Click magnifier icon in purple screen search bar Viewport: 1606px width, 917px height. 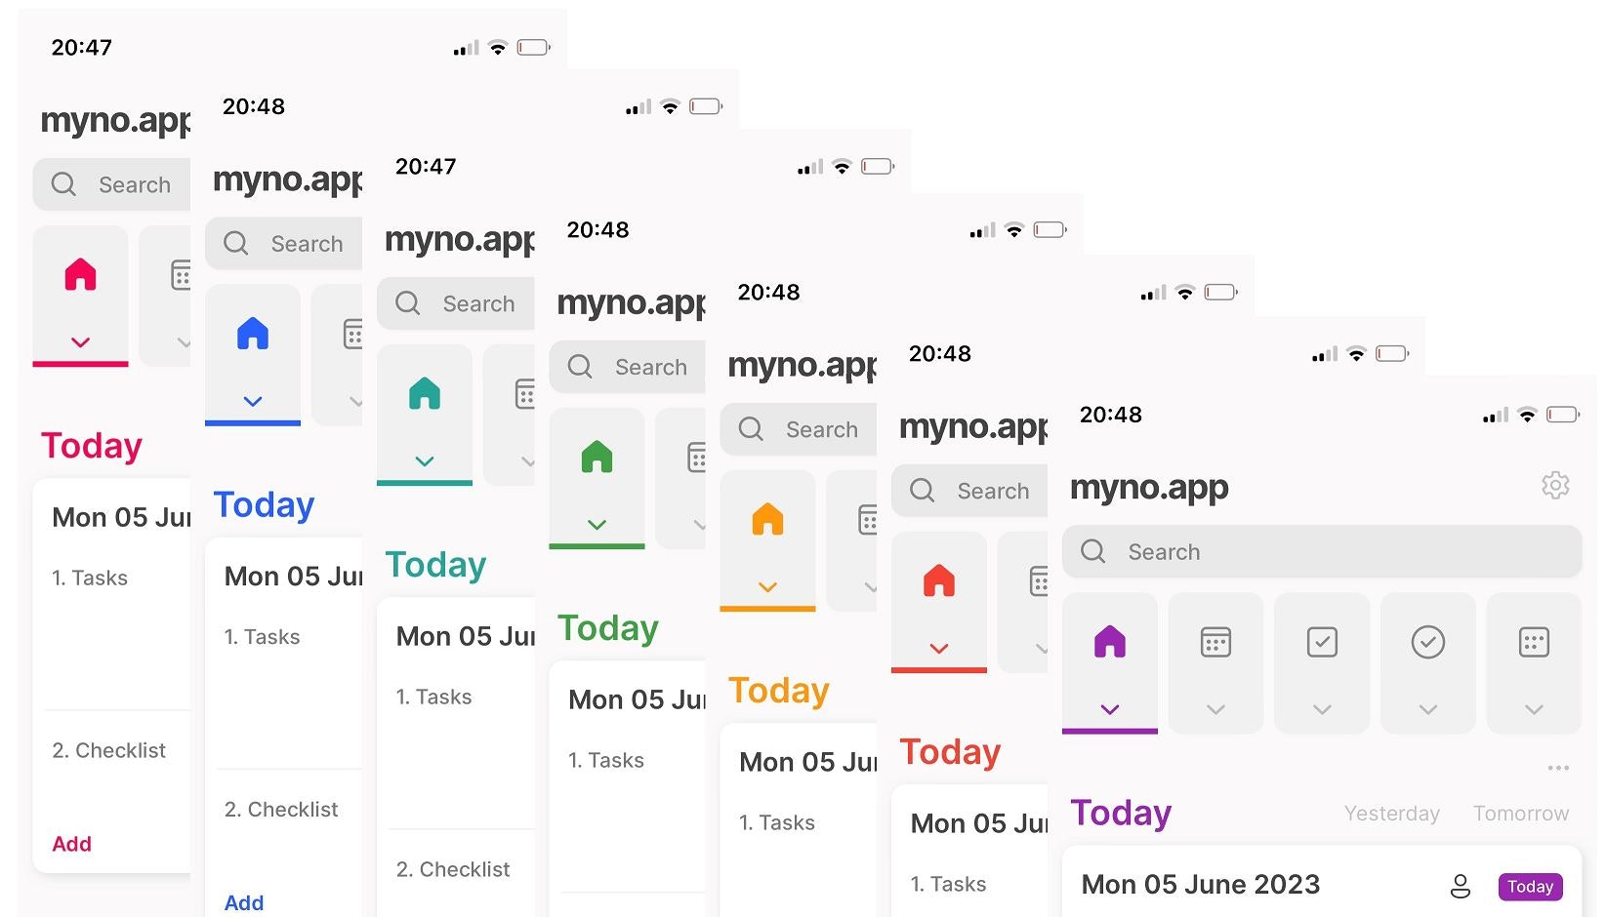click(1093, 551)
